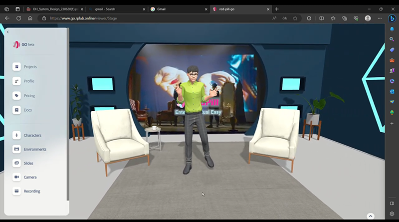Click the Profile icon in the sidebar

point(17,81)
